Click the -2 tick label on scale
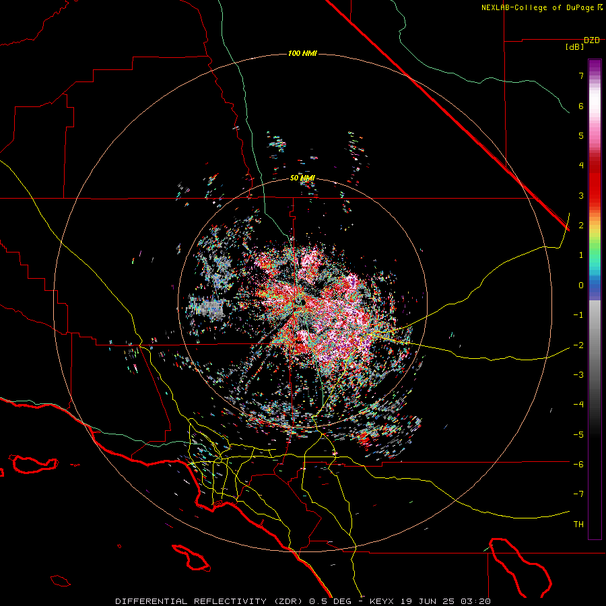 tap(578, 345)
